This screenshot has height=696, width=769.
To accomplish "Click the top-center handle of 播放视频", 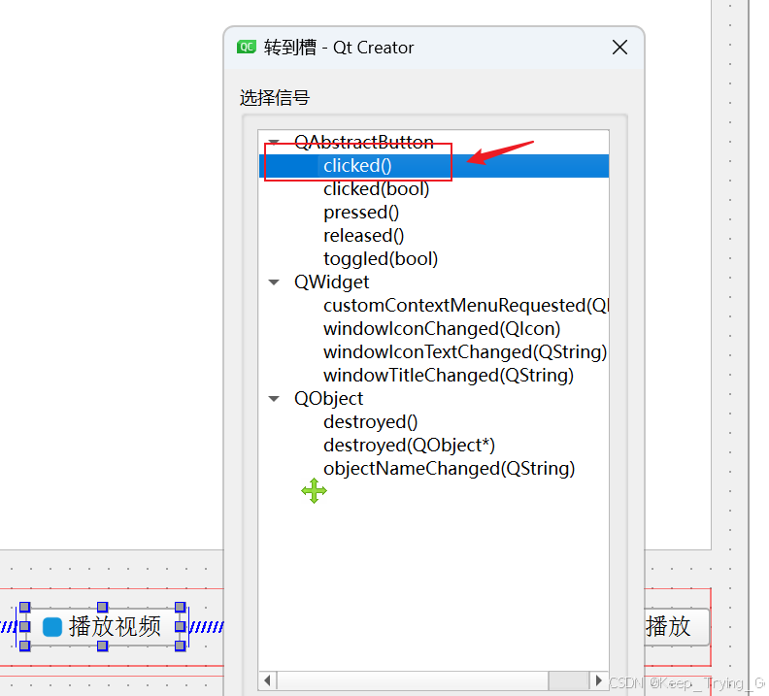I will pyautogui.click(x=102, y=608).
